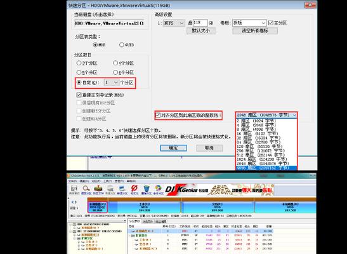Uncheck 对齐分区到此扇区数的整数倍 option

click(x=158, y=115)
